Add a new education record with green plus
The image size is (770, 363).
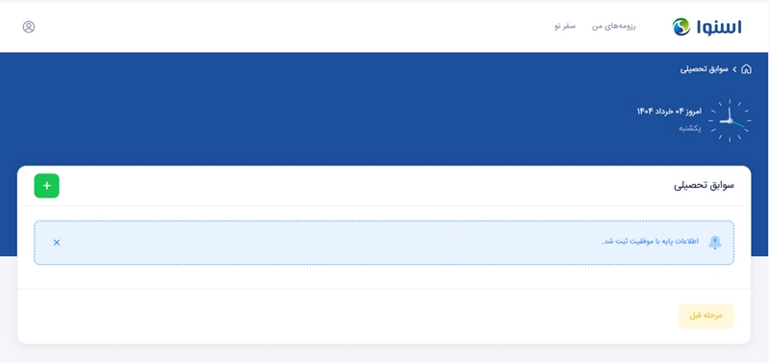tap(46, 186)
